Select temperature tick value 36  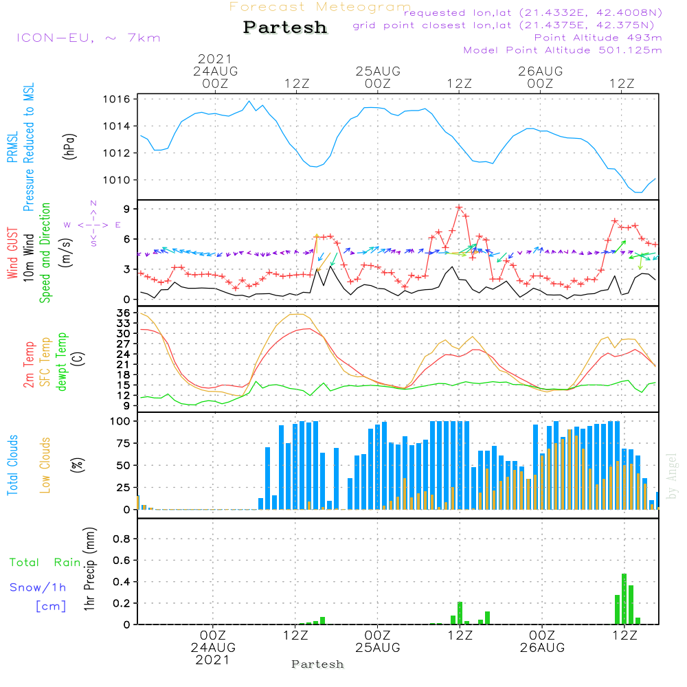click(124, 313)
